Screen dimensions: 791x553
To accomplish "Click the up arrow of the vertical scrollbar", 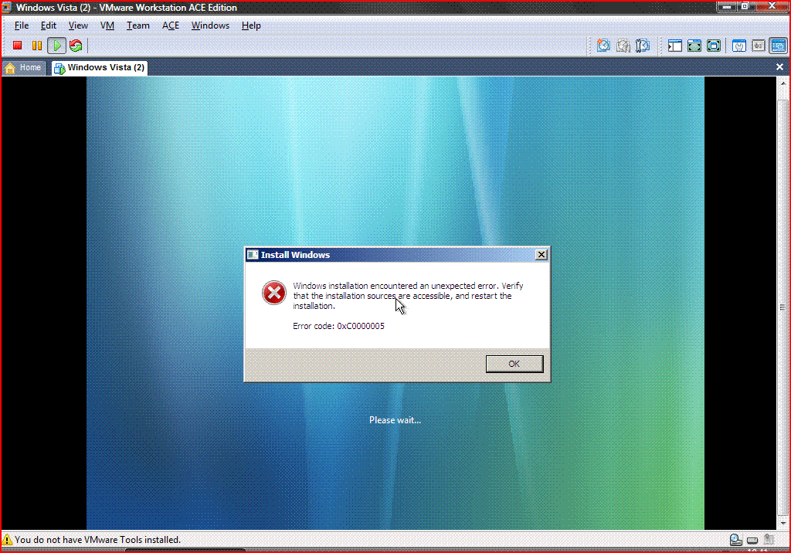I will [x=783, y=83].
